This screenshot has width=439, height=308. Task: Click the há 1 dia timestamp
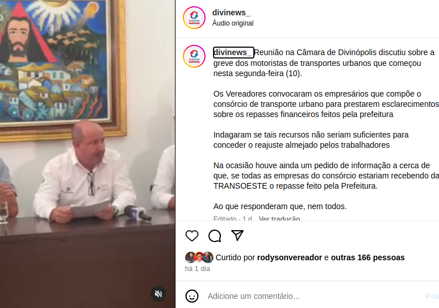point(198,269)
